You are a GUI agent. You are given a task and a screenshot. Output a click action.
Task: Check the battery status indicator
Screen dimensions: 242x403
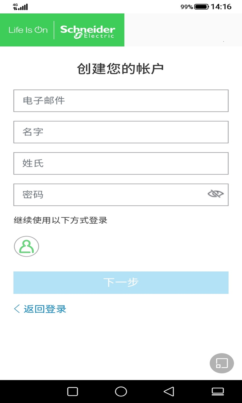tap(201, 7)
